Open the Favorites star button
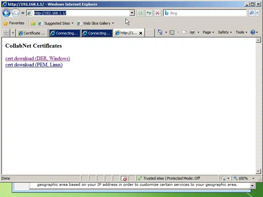Image resolution: width=263 pixels, height=197 pixels. tap(13, 23)
